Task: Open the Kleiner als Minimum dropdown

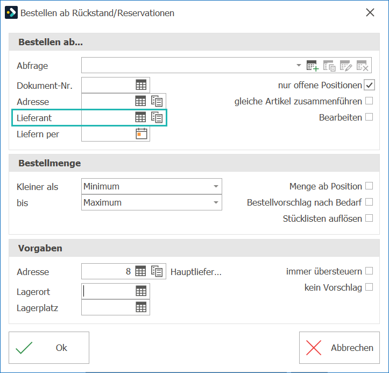Action: pyautogui.click(x=152, y=186)
